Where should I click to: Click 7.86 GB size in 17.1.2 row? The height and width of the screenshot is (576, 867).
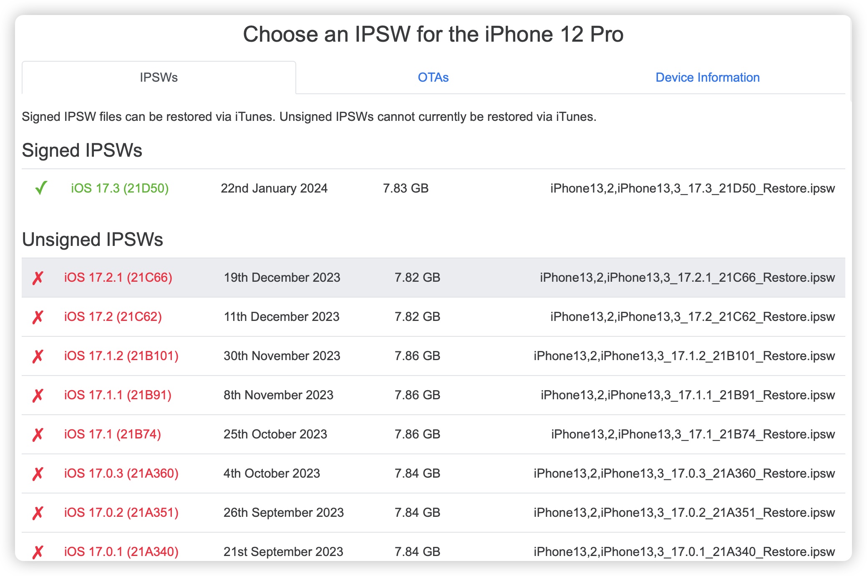coord(418,356)
